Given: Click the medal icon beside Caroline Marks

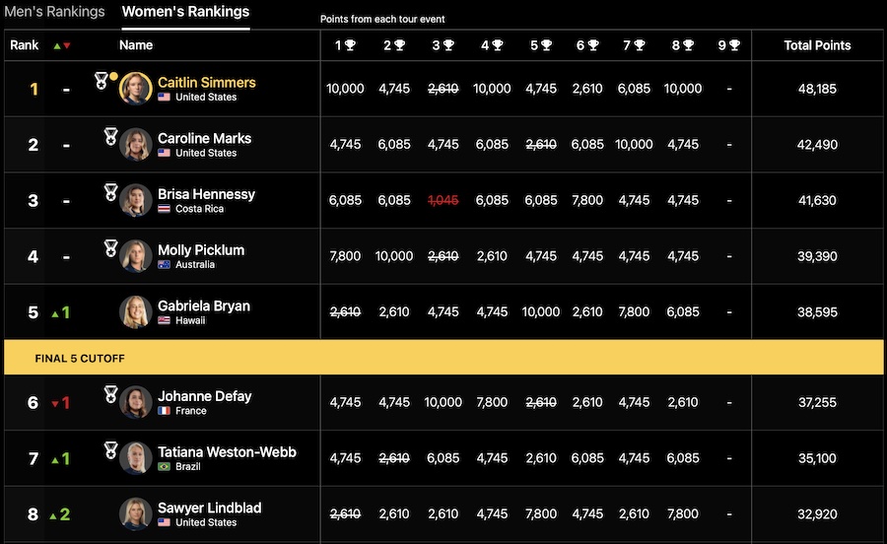Looking at the screenshot, I should pos(110,136).
